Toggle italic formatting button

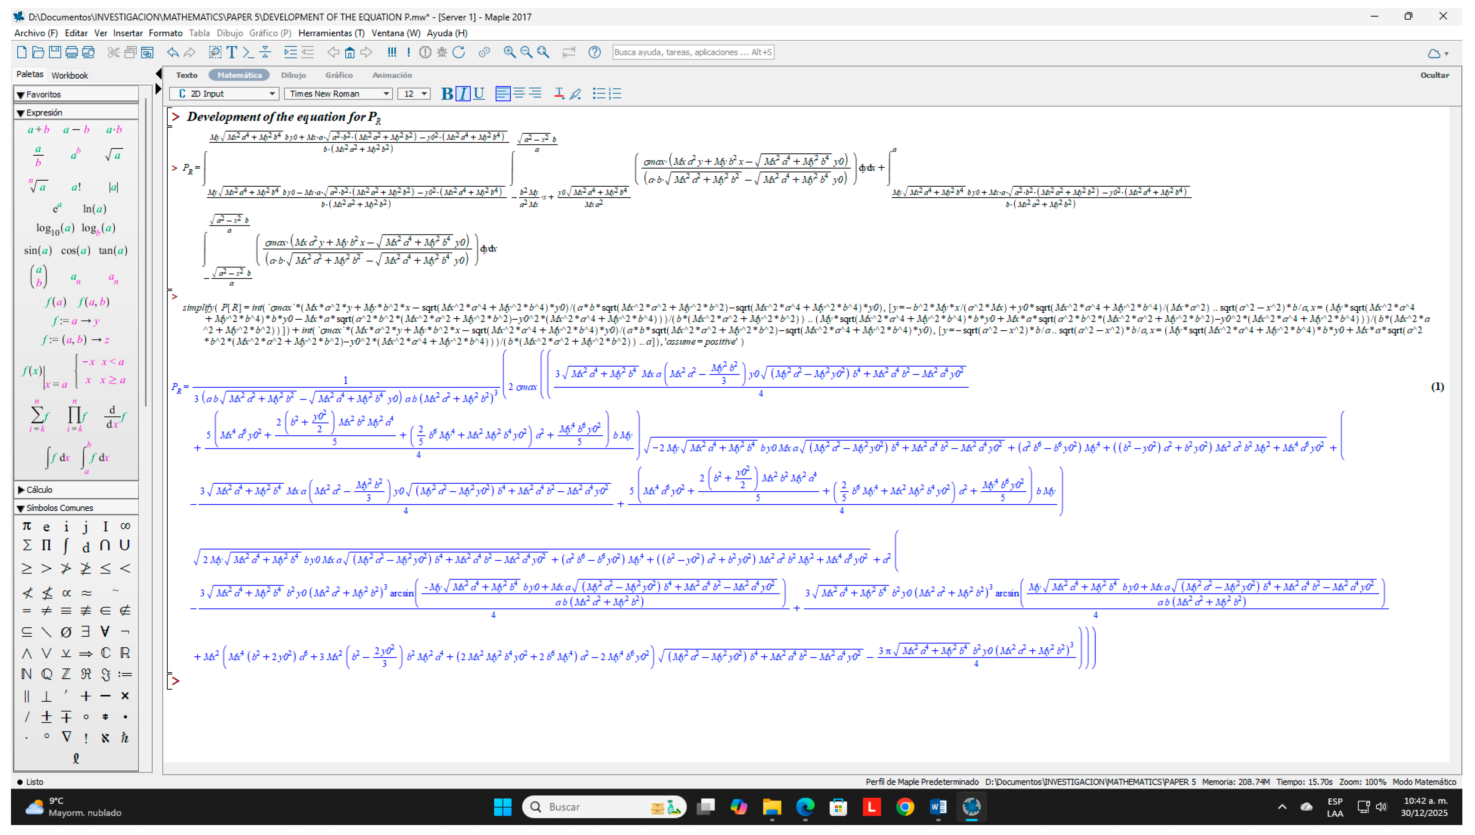tap(463, 93)
